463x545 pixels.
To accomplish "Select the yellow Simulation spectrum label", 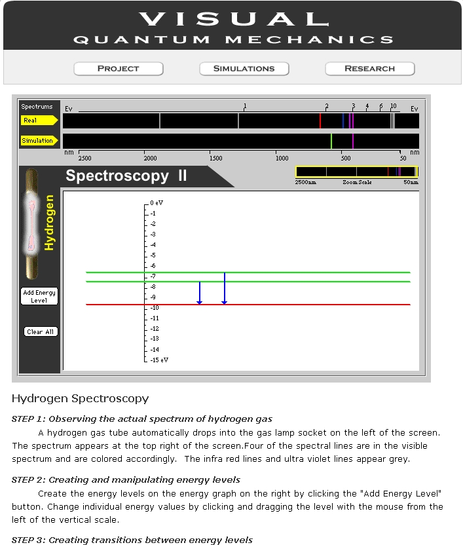I will pos(39,140).
